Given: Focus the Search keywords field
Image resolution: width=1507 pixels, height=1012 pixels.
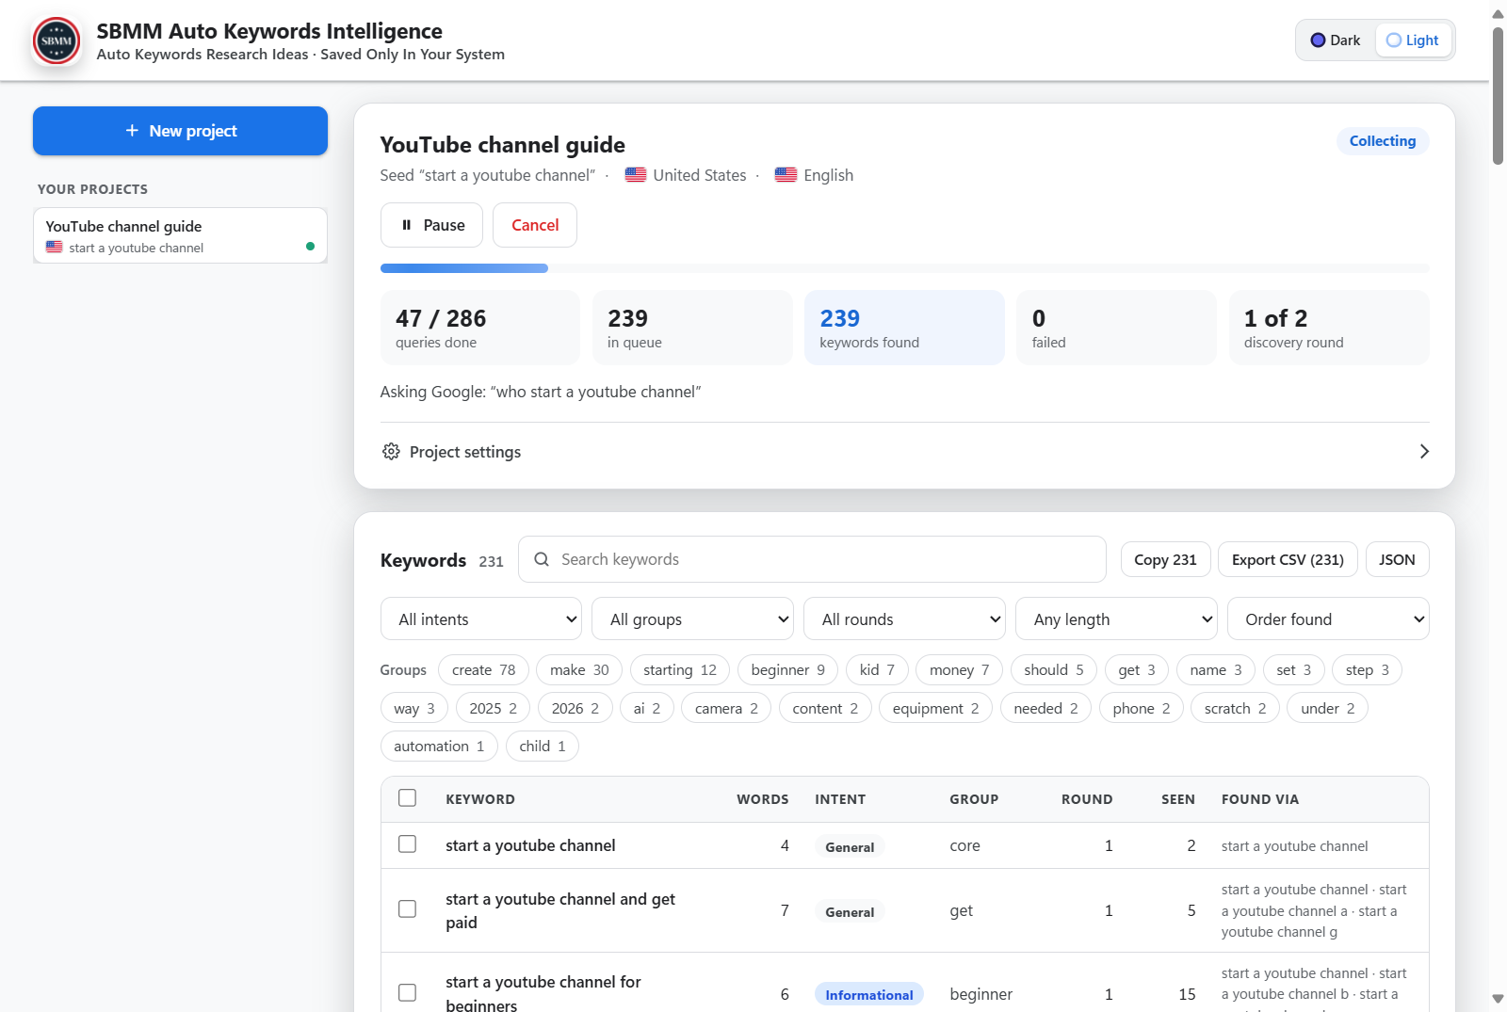Looking at the screenshot, I should [812, 559].
